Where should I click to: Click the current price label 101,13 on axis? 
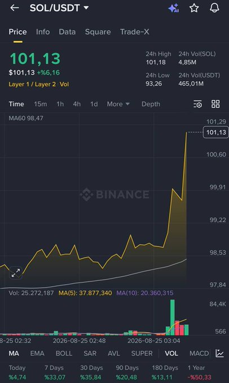[216, 133]
